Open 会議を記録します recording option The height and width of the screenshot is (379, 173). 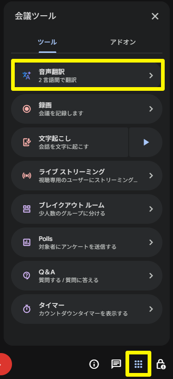tap(87, 109)
